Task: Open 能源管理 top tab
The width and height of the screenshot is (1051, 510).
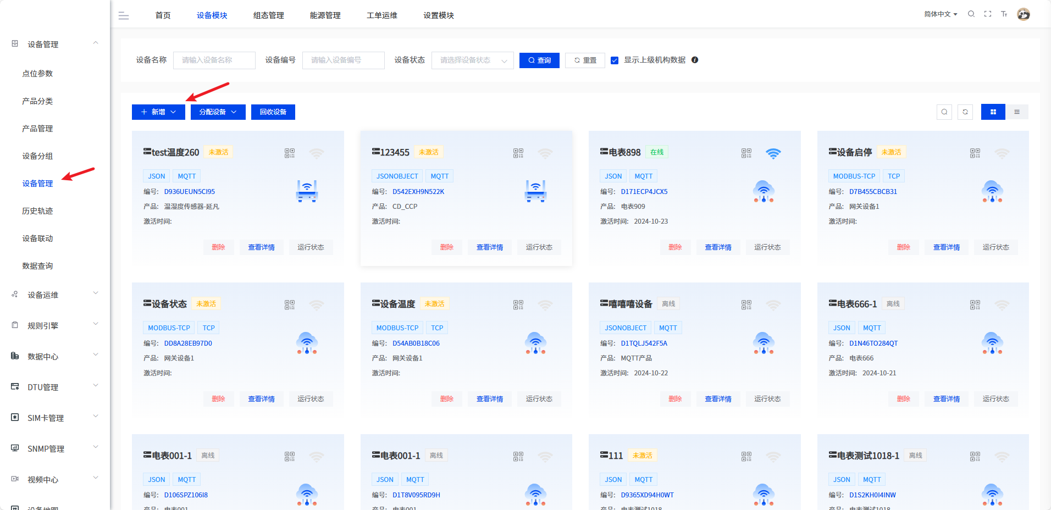Action: pos(325,15)
